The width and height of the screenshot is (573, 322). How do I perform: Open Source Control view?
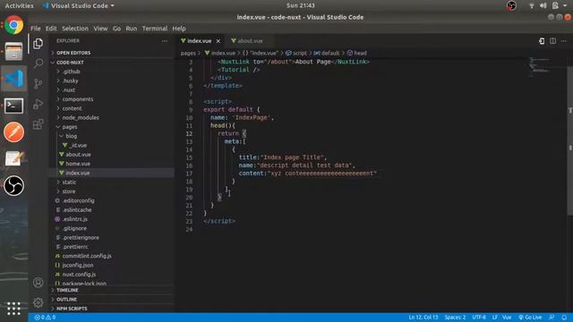click(38, 84)
